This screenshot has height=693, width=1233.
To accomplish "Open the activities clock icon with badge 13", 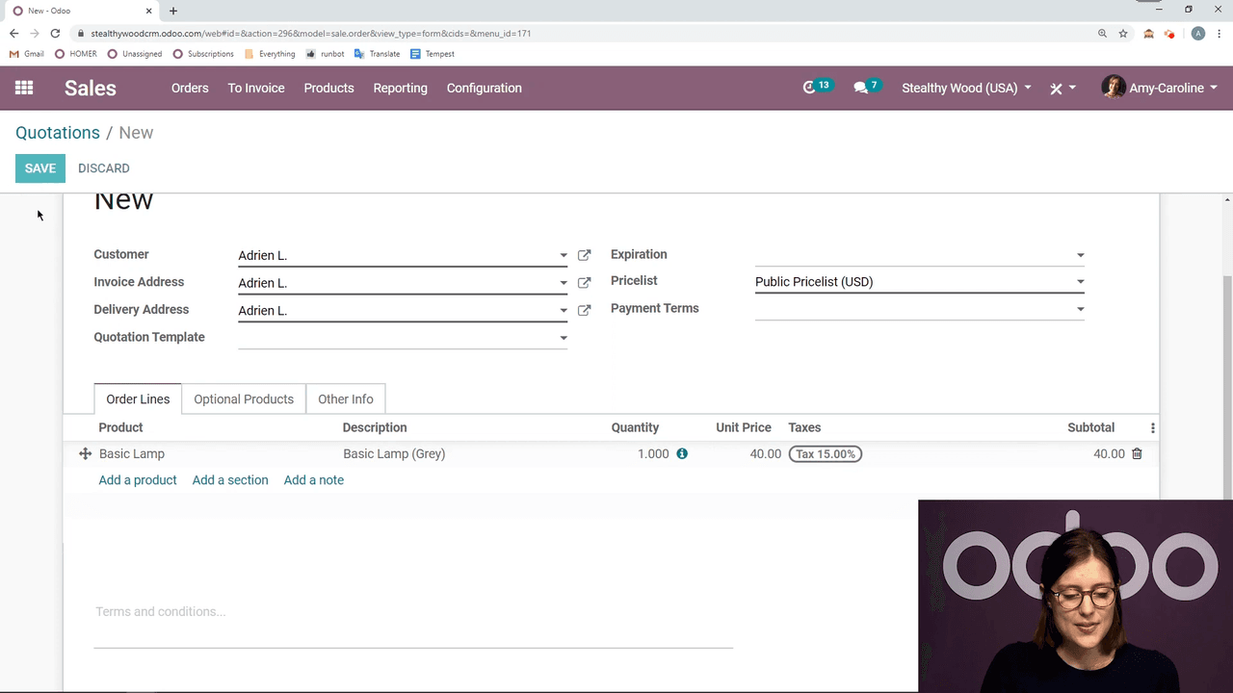I will 810,88.
